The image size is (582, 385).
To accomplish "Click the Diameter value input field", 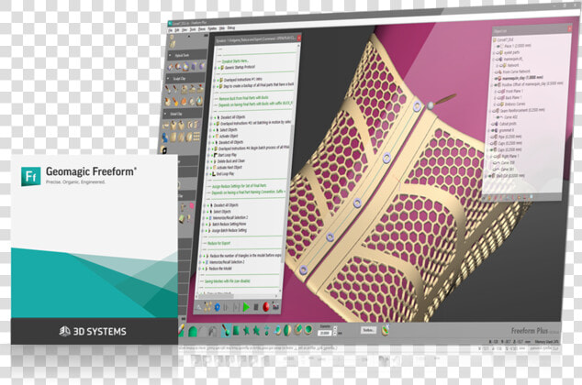I will [324, 333].
